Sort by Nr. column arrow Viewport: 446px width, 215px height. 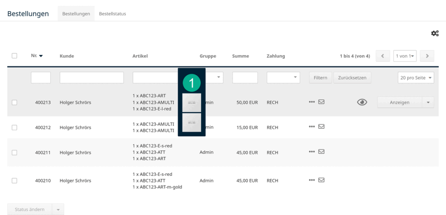click(41, 56)
